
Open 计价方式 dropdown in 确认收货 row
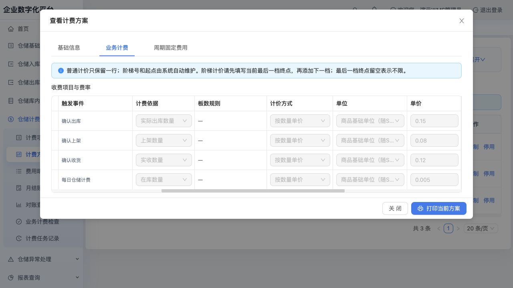coord(300,160)
